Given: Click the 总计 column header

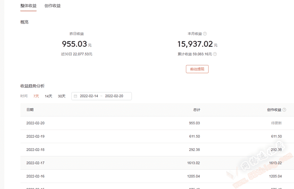Looking at the screenshot, I should pyautogui.click(x=197, y=110).
